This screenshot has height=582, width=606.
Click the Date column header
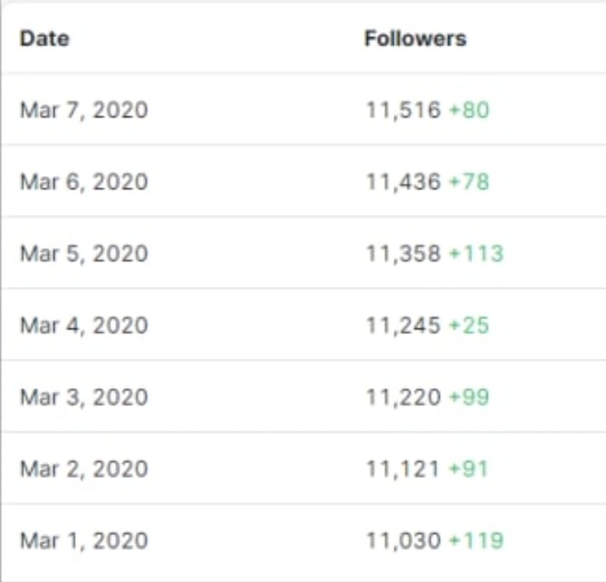tap(45, 39)
